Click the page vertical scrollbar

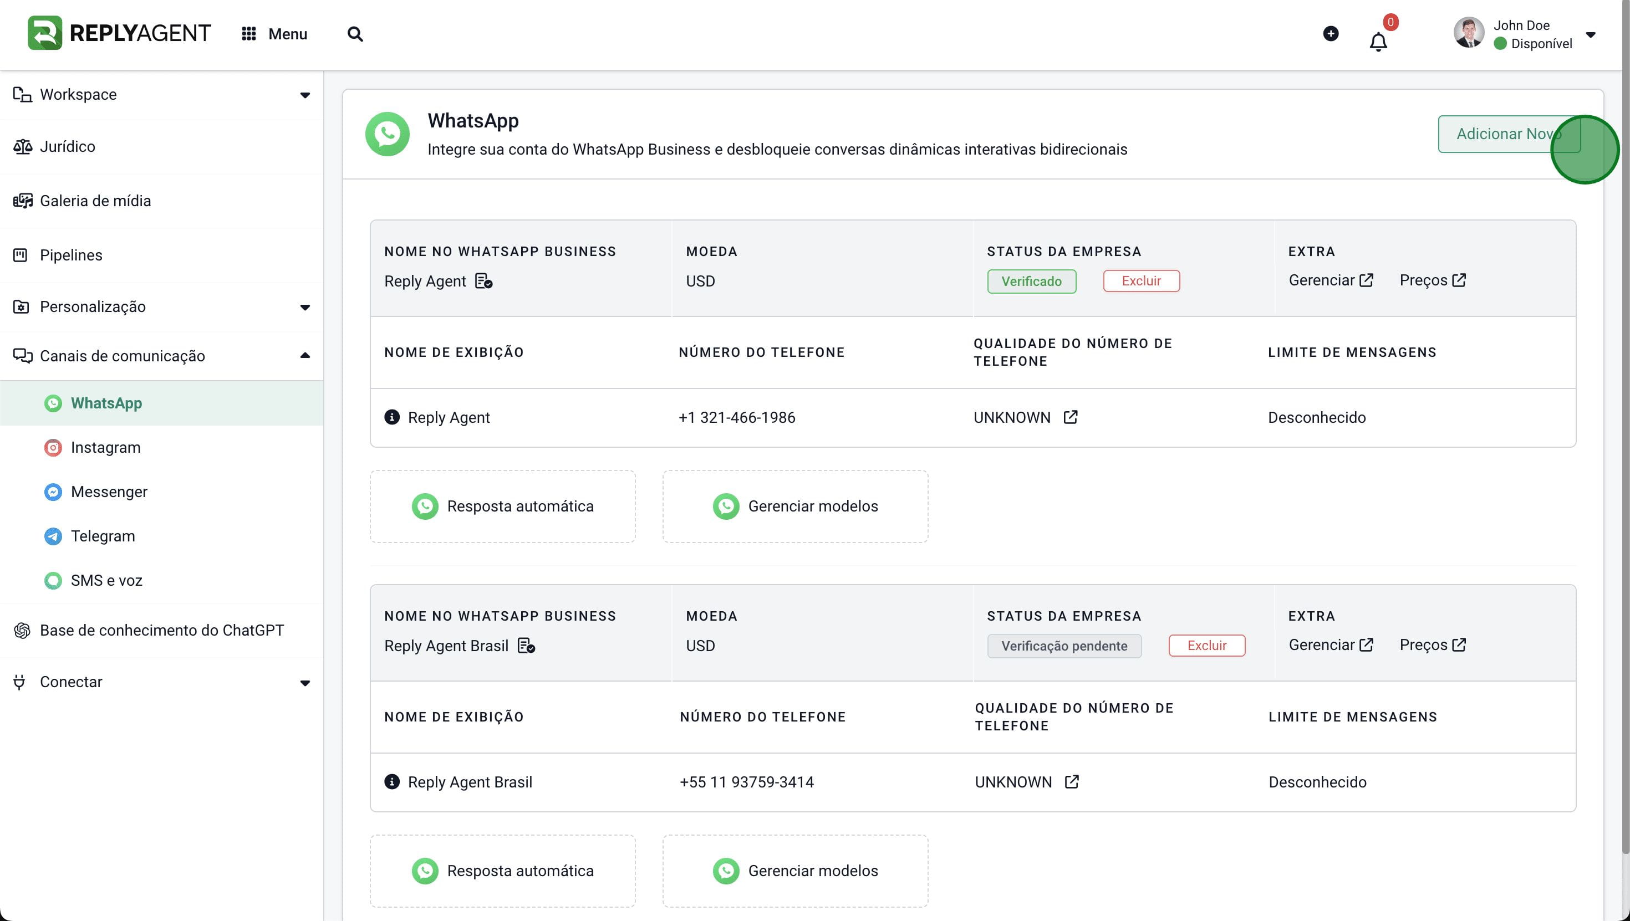click(1626, 427)
